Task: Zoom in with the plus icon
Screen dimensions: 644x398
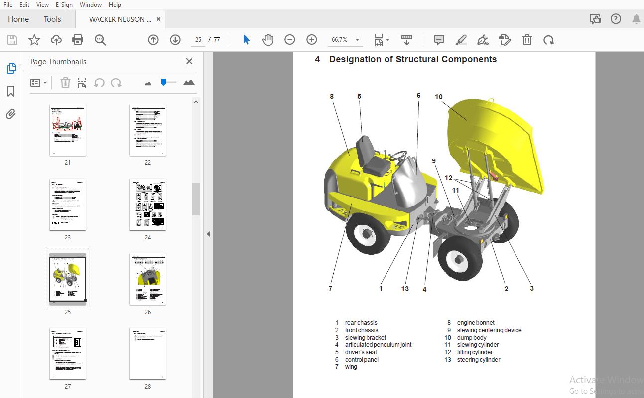Action: 312,40
